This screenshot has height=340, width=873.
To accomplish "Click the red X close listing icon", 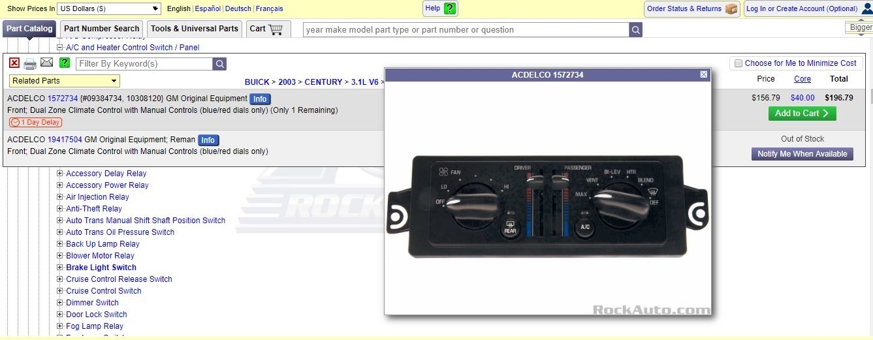I will click(14, 63).
